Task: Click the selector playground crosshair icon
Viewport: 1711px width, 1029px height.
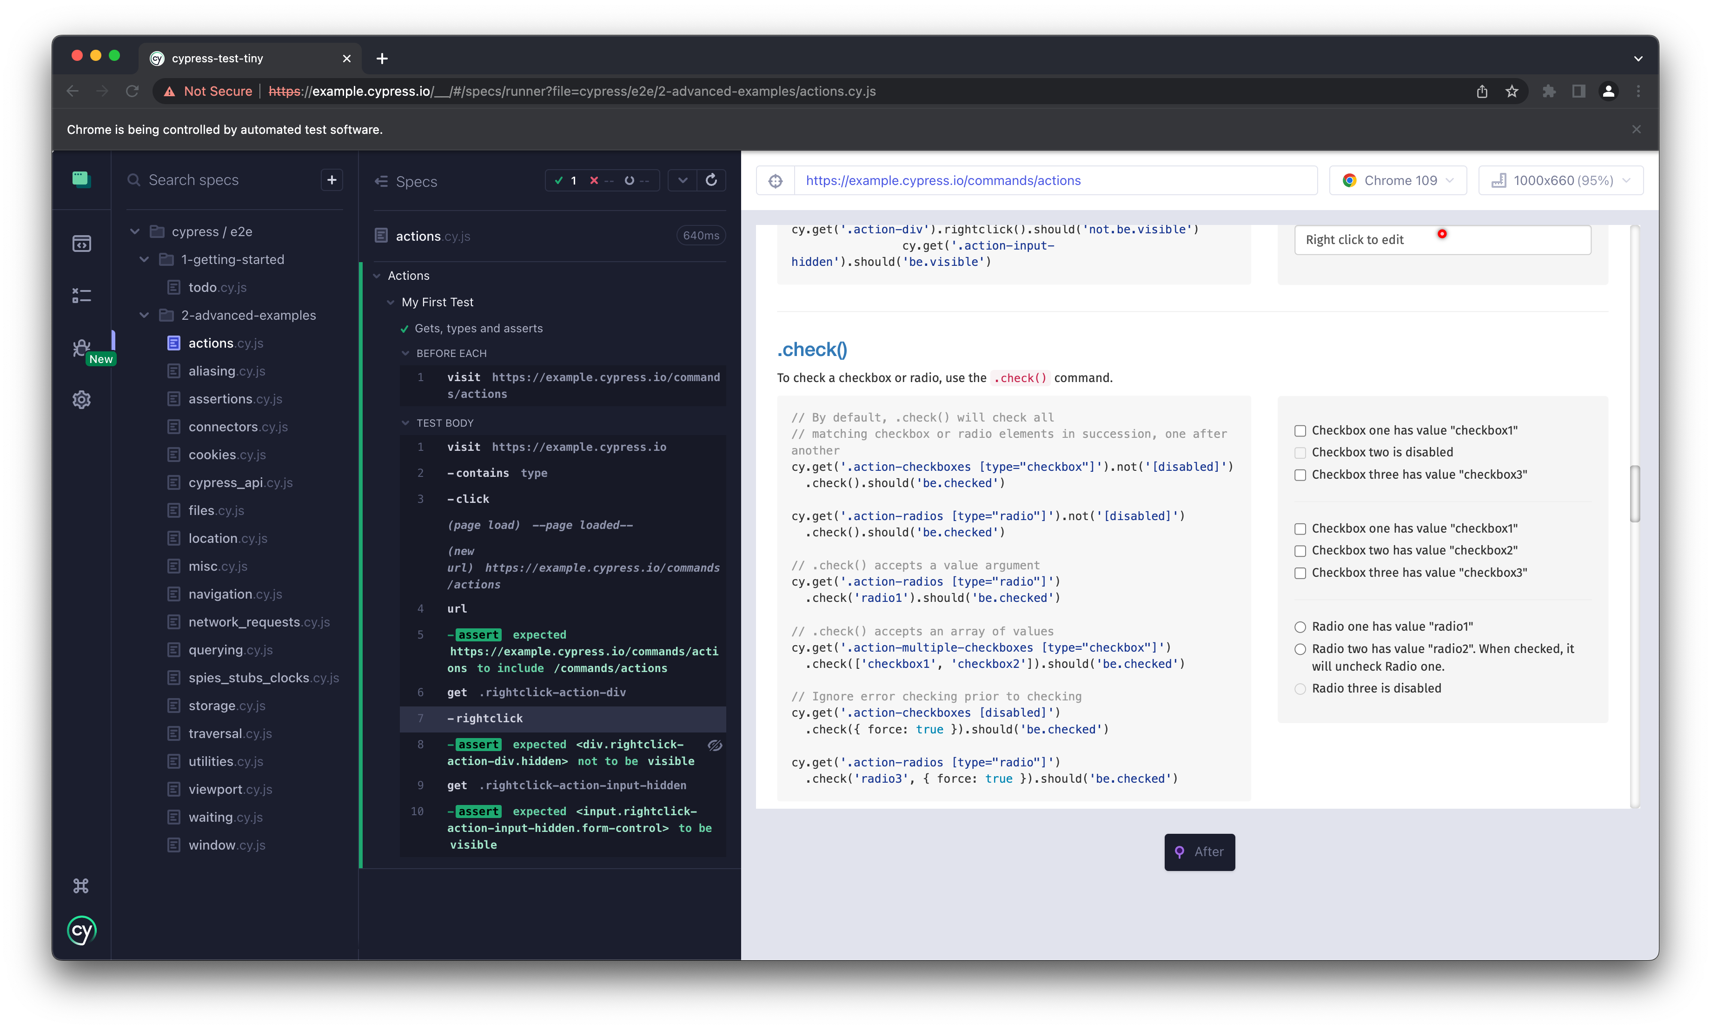Action: (x=776, y=181)
